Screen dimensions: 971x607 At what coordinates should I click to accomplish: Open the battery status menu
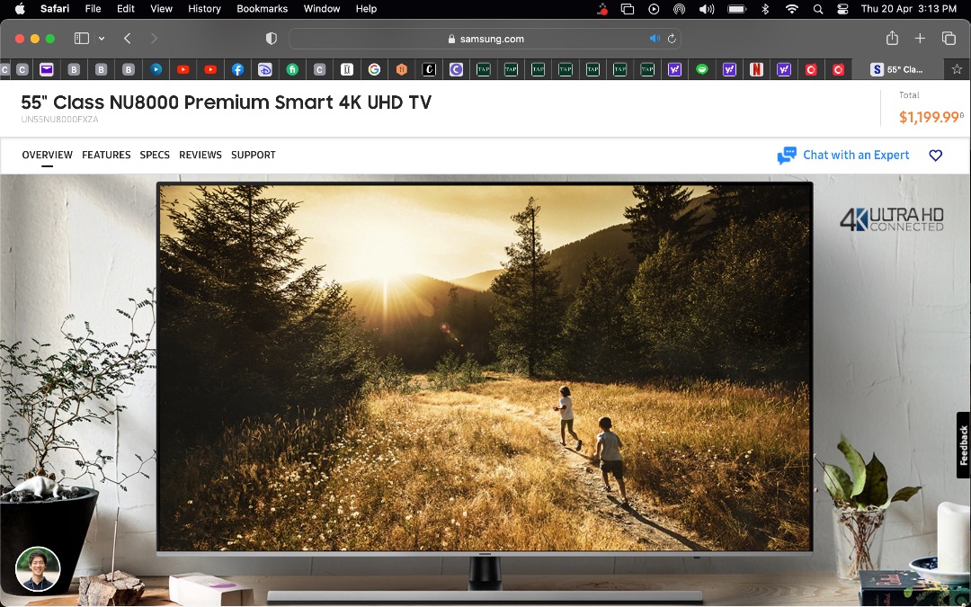(737, 9)
